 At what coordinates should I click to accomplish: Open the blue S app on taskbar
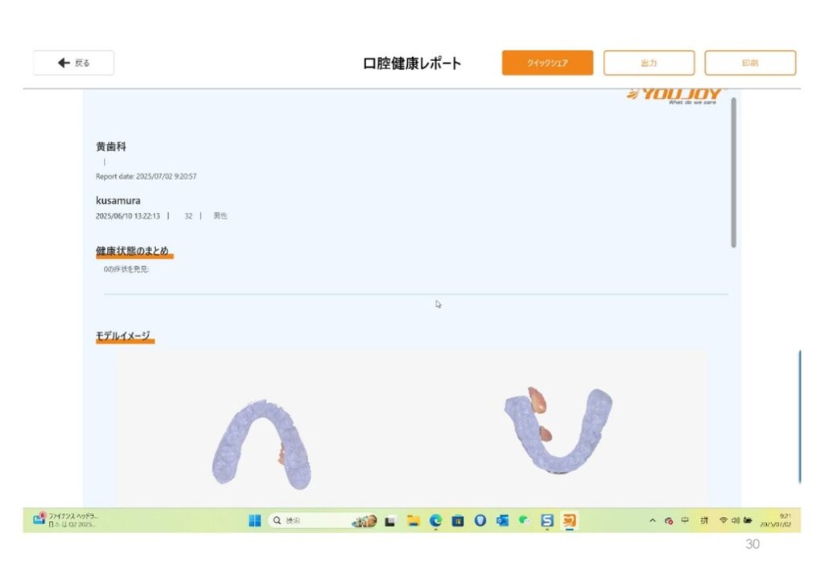tap(547, 521)
